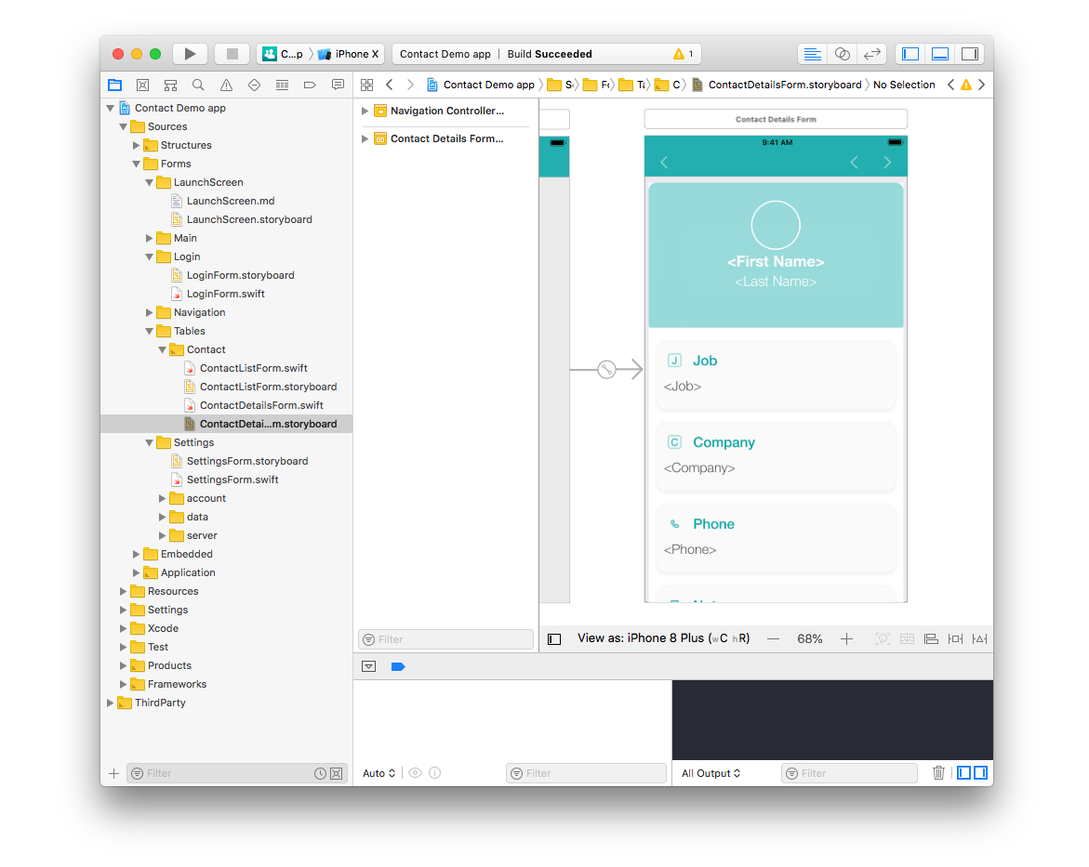Expand the Main folder

coord(150,238)
